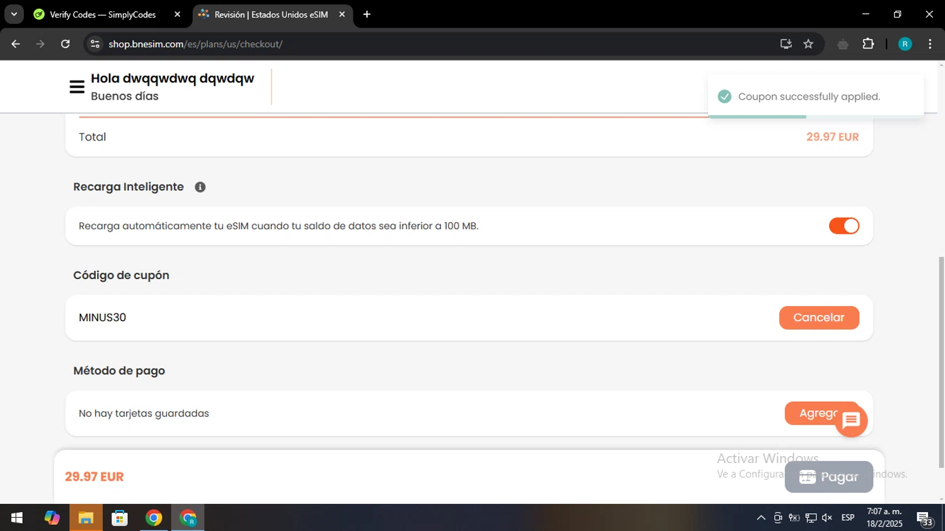Switch to Verify Codes SimplyCodes tab
This screenshot has height=531, width=945.
103,14
